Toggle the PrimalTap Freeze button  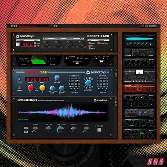point(19,79)
